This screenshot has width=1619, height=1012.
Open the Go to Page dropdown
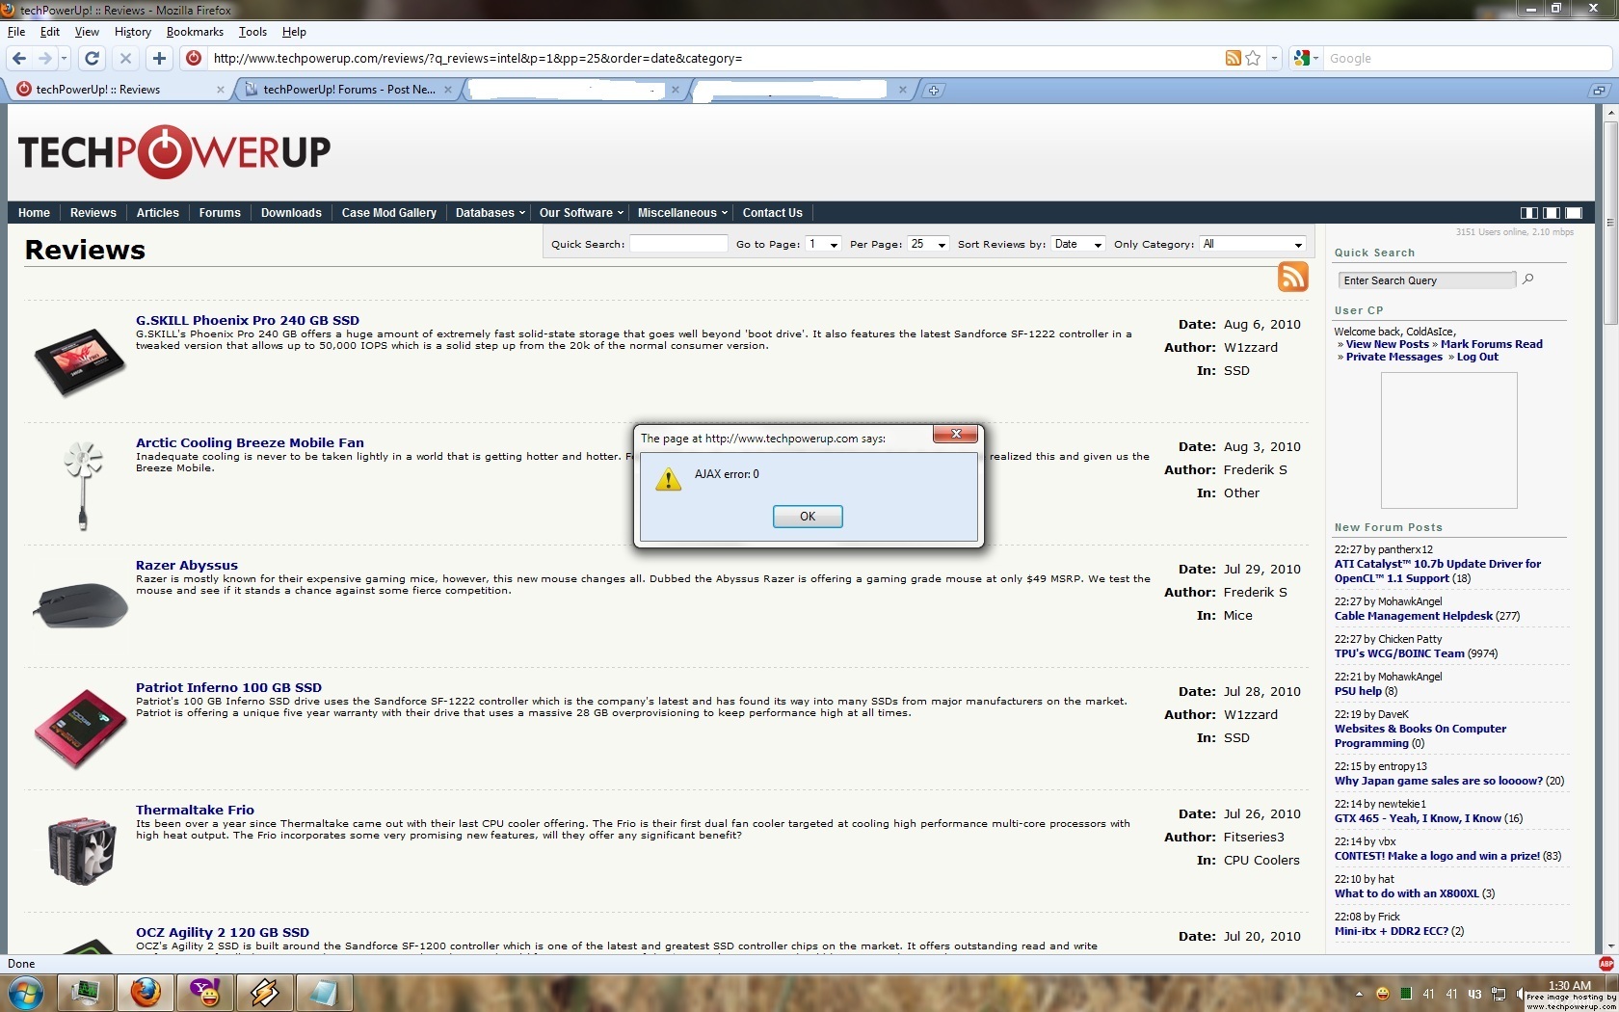[x=823, y=244]
